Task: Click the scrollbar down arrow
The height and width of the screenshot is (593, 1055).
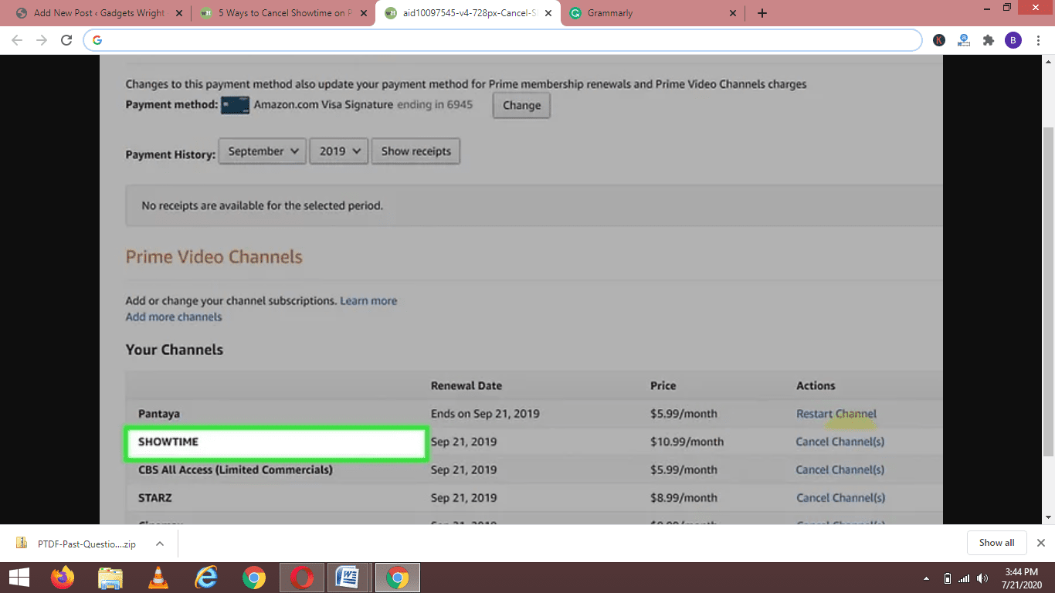Action: tap(1048, 517)
